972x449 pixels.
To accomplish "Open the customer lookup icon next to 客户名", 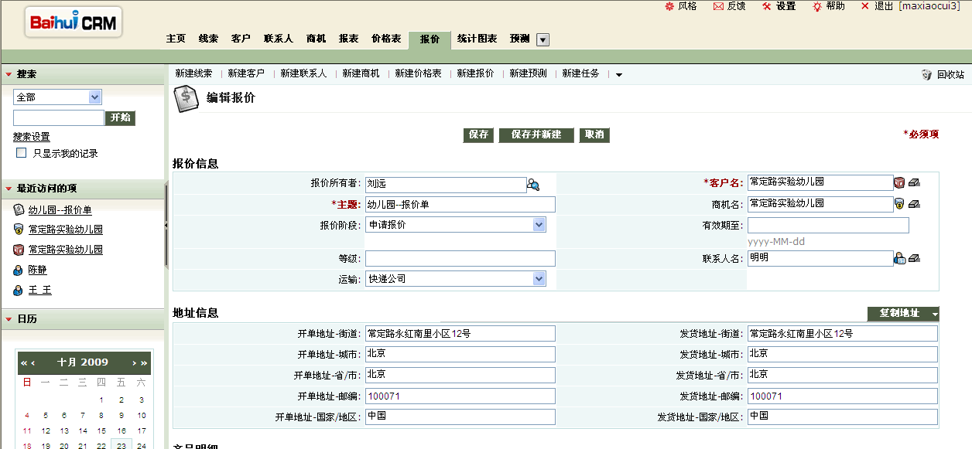I will coord(899,182).
